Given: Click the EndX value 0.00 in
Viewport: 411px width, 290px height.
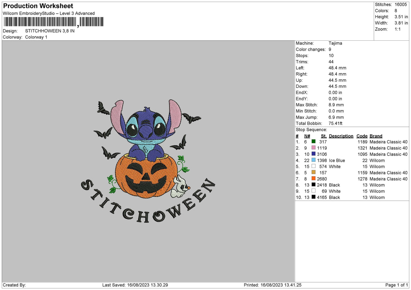Looking at the screenshot, I should 335,92.
